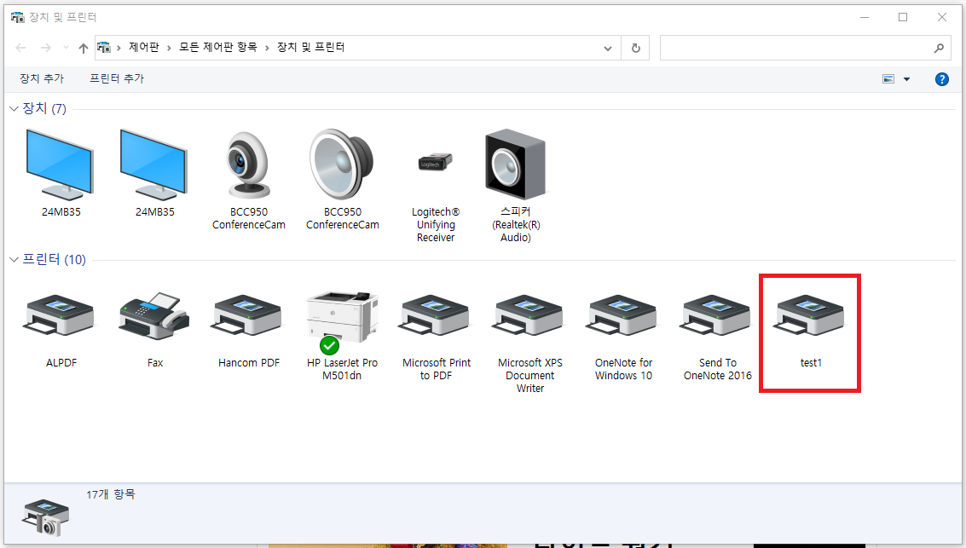Click the 프린터 (10) group header text

[x=55, y=259]
